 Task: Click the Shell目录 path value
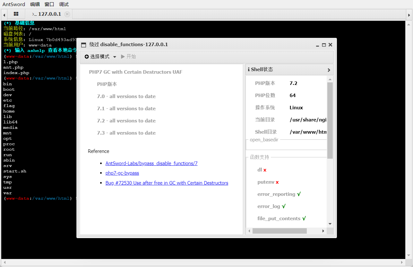click(308, 132)
